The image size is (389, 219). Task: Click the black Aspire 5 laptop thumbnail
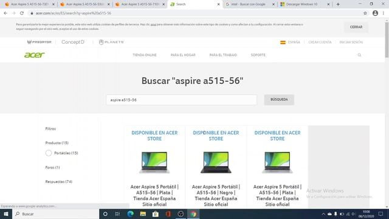tap(216, 162)
